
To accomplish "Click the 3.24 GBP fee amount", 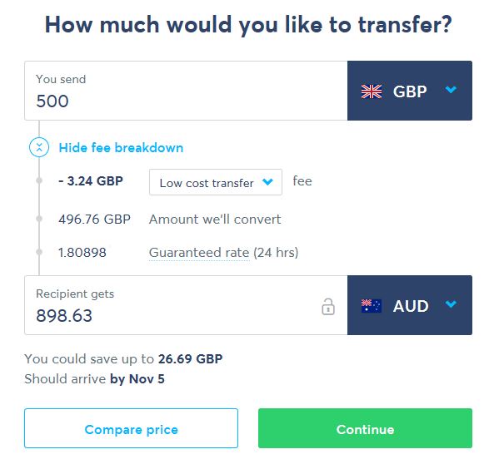I will (x=91, y=181).
